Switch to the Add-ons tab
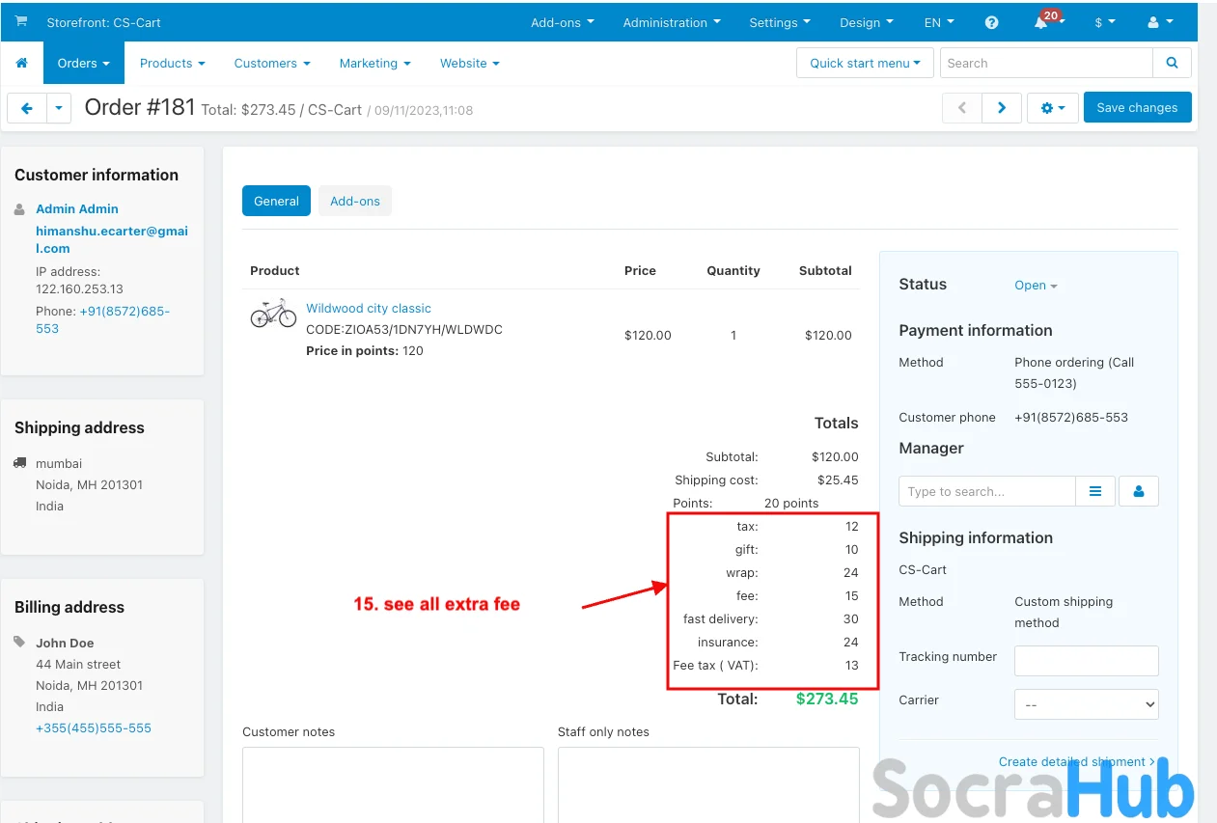This screenshot has width=1217, height=823. point(355,202)
